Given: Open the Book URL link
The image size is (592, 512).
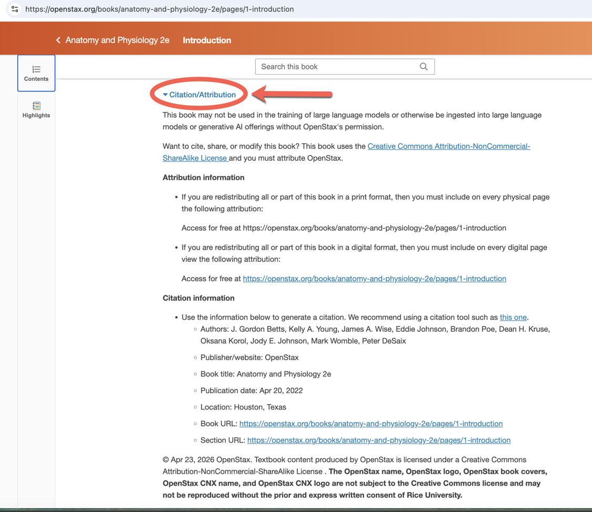Looking at the screenshot, I should click(x=371, y=424).
